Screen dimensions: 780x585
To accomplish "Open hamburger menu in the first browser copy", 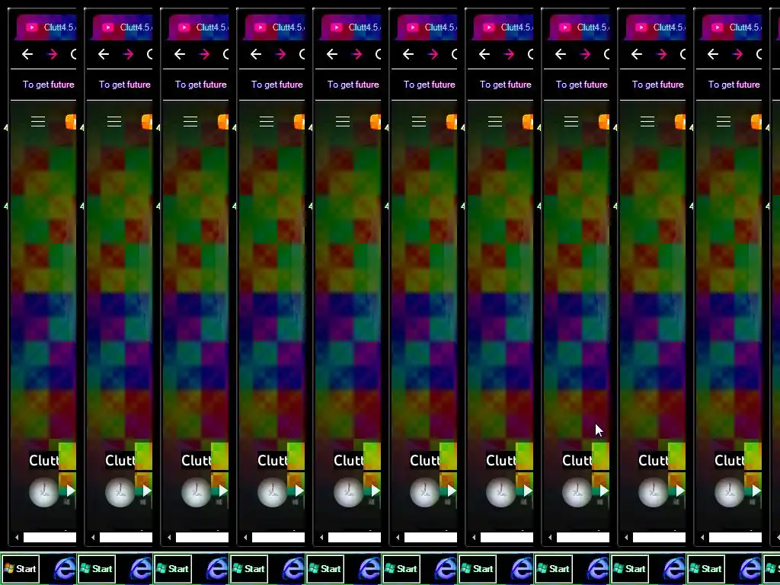I will tap(38, 121).
